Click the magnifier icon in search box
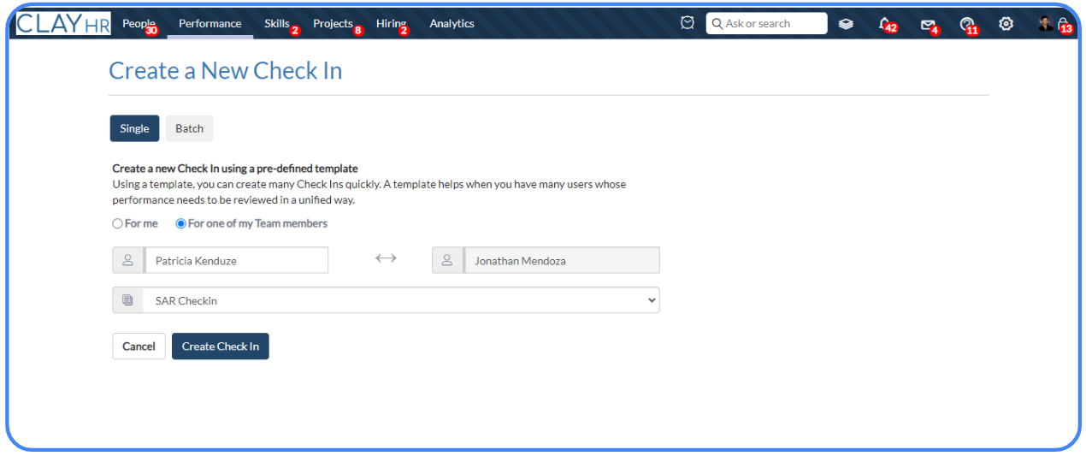Screen dimensions: 1086x456 coord(717,24)
